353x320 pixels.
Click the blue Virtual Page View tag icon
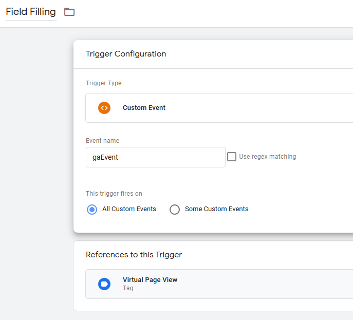coord(104,284)
